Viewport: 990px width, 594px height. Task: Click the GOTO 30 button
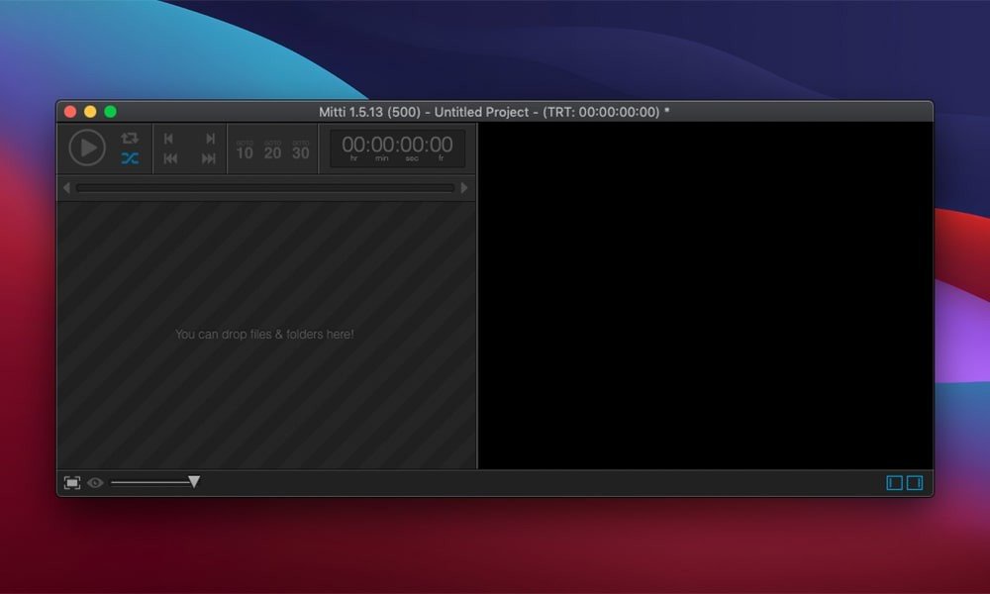pos(300,150)
